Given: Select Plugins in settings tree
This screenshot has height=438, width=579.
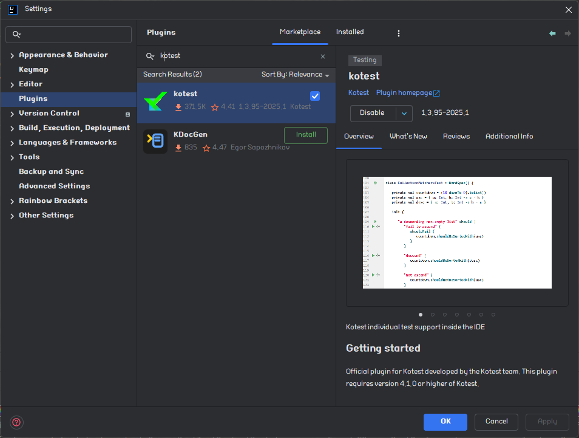Looking at the screenshot, I should 69,99.
